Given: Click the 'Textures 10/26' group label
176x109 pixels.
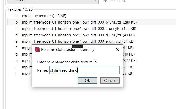Looking at the screenshot, I should click(x=20, y=9).
